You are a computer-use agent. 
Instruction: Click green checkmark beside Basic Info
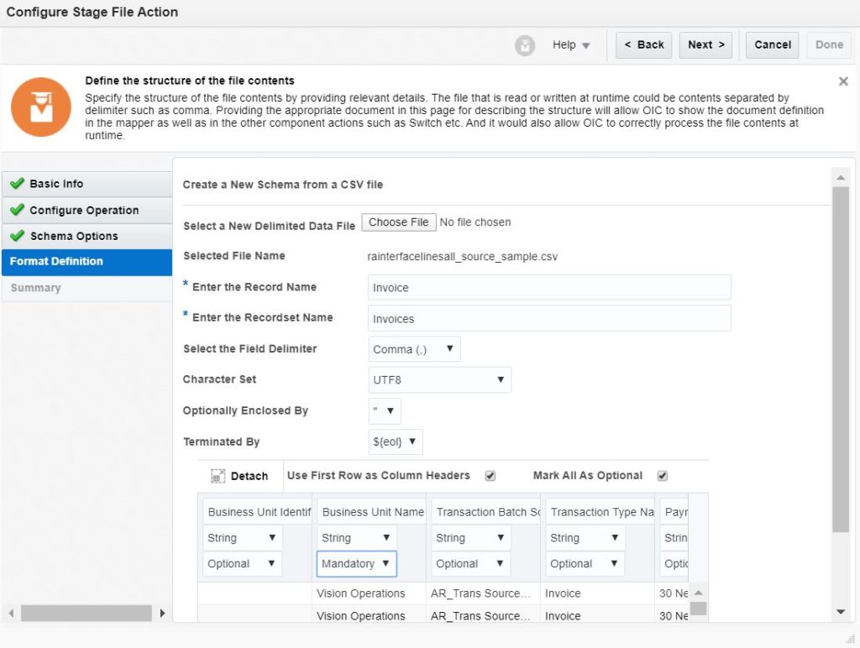[x=17, y=184]
